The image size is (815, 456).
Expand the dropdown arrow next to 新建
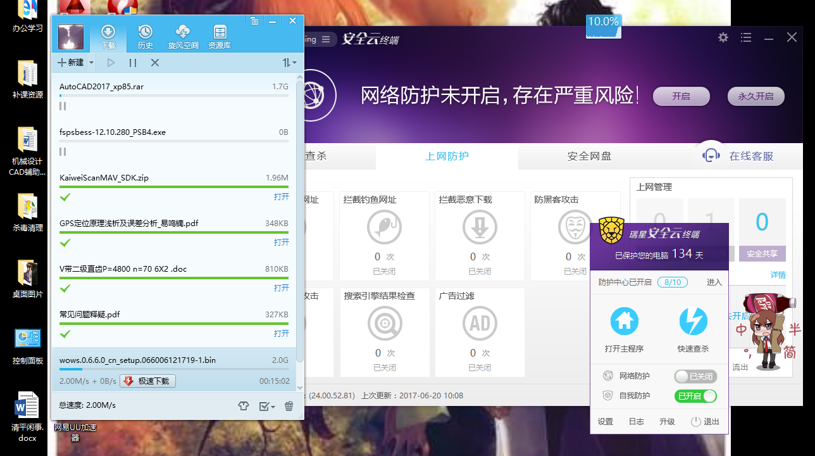[x=91, y=63]
